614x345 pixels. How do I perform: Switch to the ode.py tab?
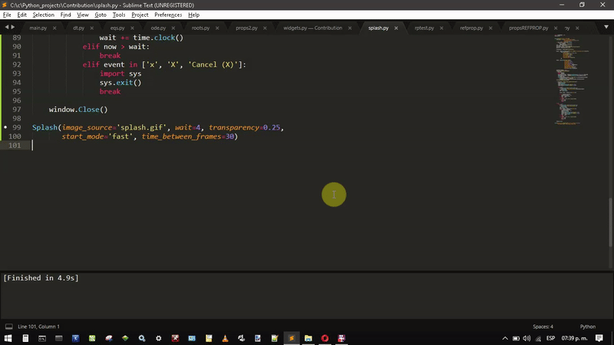tap(158, 28)
